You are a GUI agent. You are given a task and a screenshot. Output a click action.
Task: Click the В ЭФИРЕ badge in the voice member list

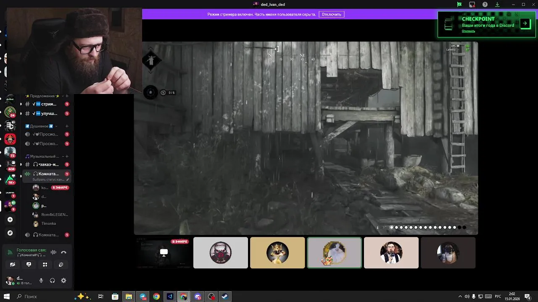[x=60, y=187]
